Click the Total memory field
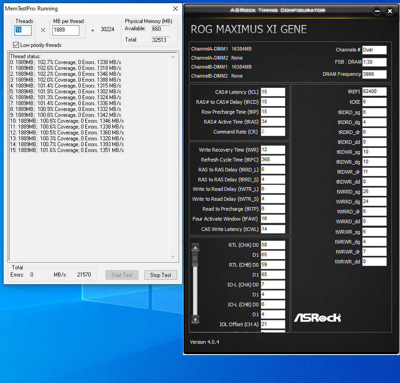 pyautogui.click(x=161, y=40)
